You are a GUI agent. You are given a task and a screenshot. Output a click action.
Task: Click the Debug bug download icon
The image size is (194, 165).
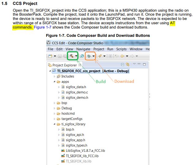(x=89, y=56)
